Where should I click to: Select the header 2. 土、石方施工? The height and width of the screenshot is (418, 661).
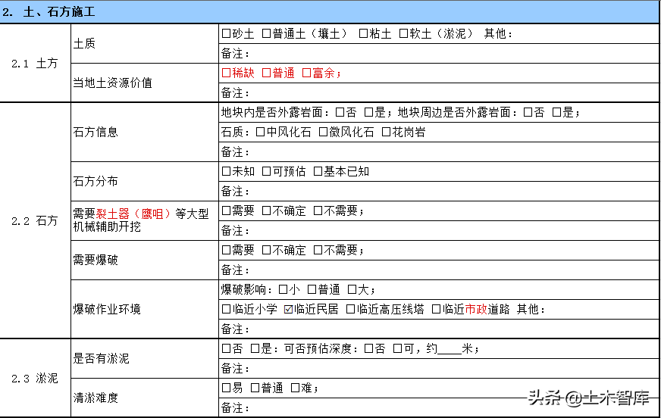point(330,12)
